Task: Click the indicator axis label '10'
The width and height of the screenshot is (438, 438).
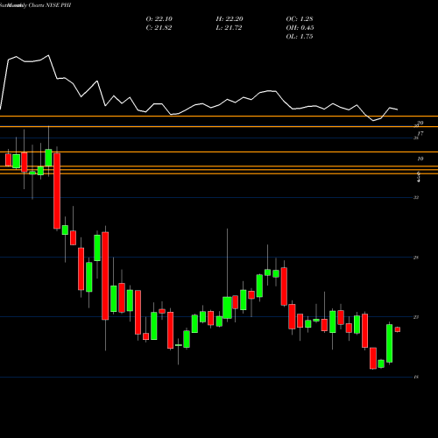Action: coord(420,159)
